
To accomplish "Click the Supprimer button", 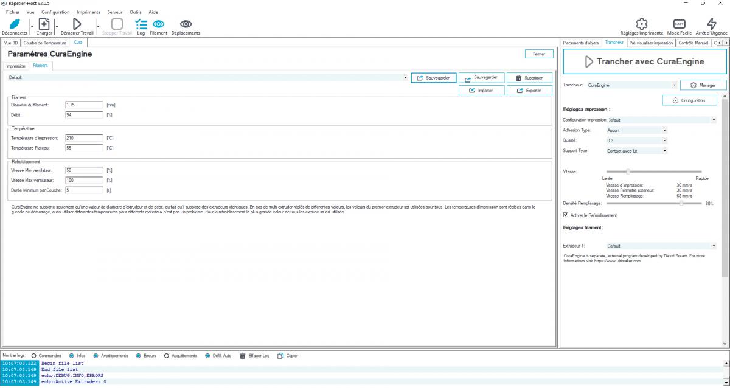I will [529, 78].
